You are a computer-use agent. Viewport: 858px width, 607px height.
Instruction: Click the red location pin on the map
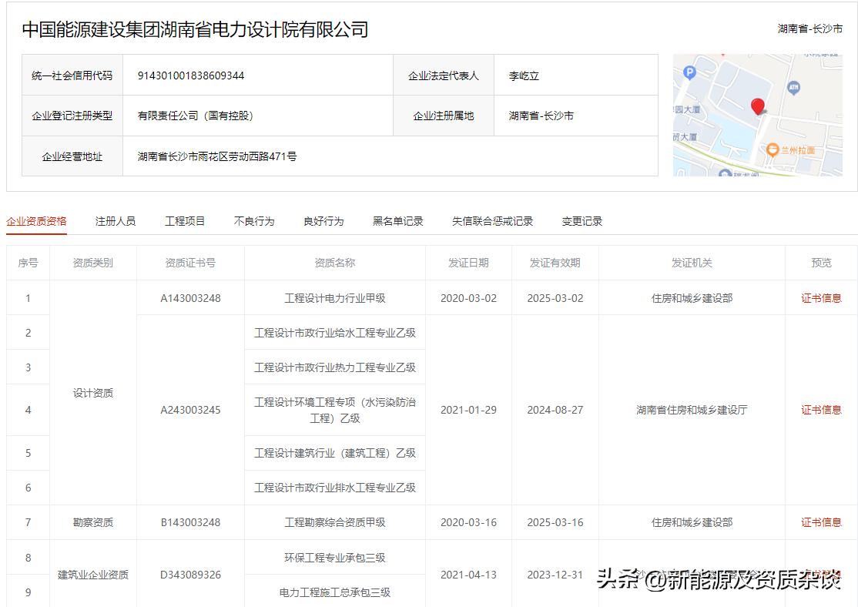coord(759,106)
